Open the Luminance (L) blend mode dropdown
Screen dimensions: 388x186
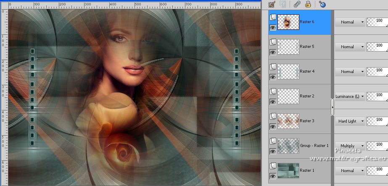[350, 96]
